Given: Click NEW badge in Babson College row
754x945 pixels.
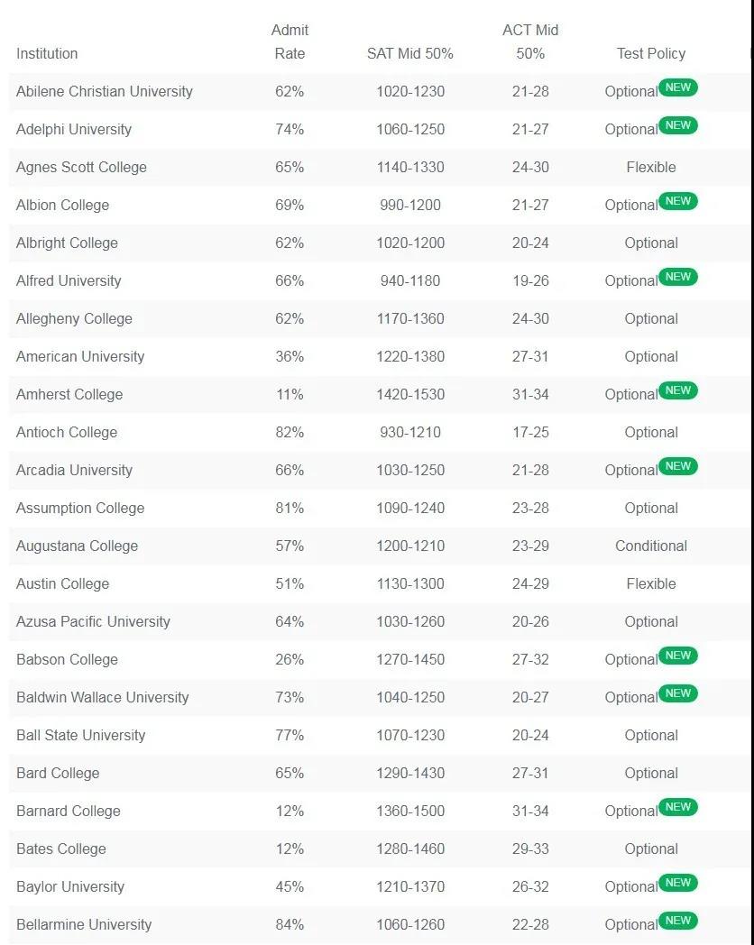Looking at the screenshot, I should coord(678,656).
